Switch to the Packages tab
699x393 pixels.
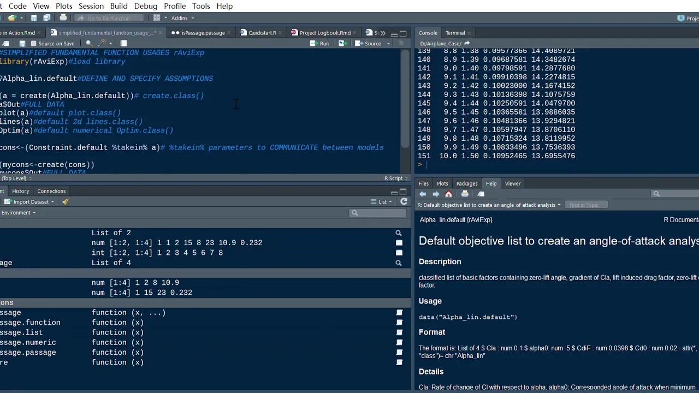(467, 183)
